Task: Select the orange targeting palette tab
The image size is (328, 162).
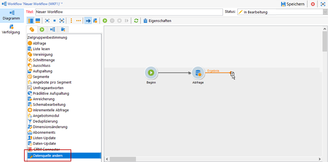Action: coord(32,29)
